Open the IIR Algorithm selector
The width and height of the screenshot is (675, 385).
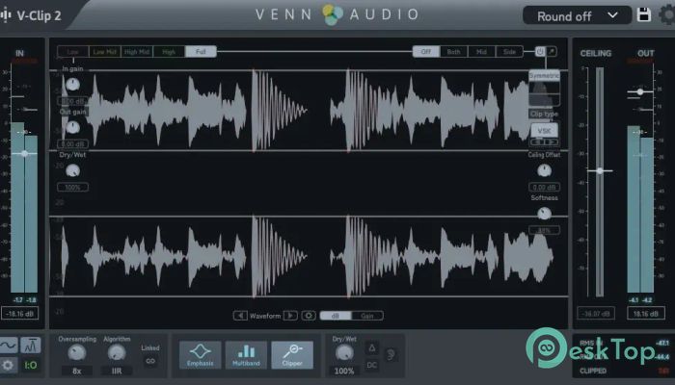click(x=117, y=370)
